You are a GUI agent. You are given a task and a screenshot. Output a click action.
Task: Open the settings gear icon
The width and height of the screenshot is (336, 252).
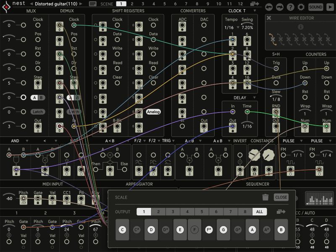click(301, 7)
